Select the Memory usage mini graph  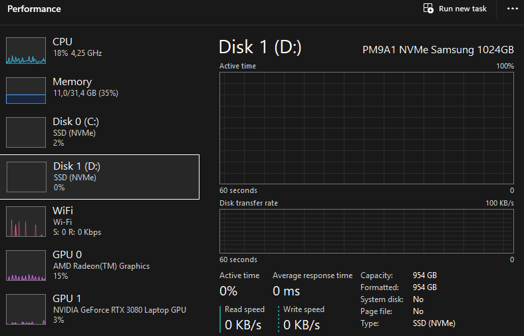pos(25,90)
